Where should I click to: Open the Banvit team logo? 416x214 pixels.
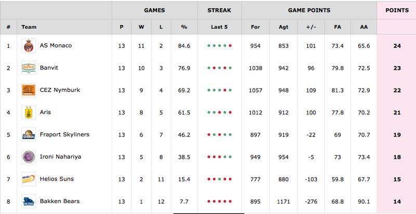(29, 68)
